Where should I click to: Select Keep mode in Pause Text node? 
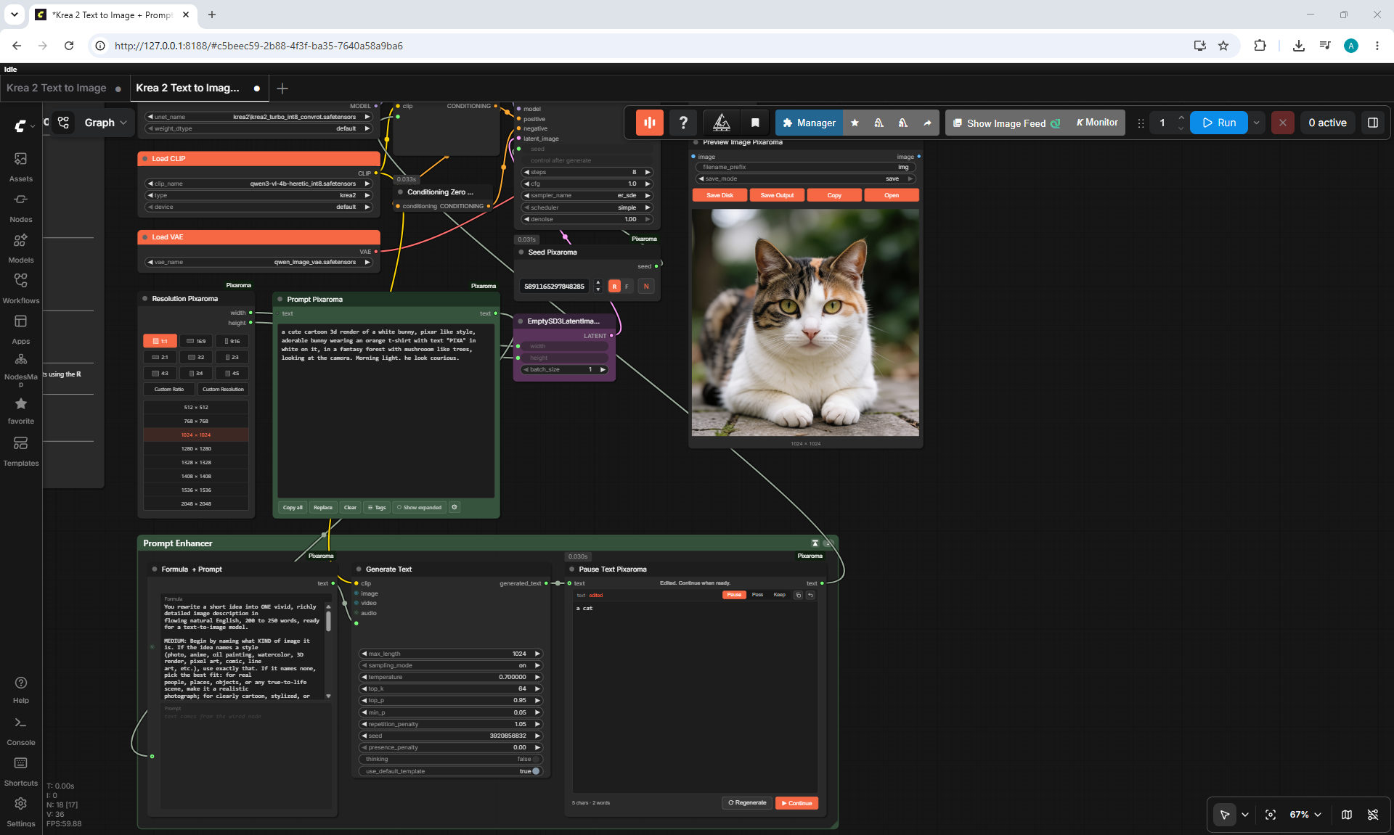click(x=779, y=595)
